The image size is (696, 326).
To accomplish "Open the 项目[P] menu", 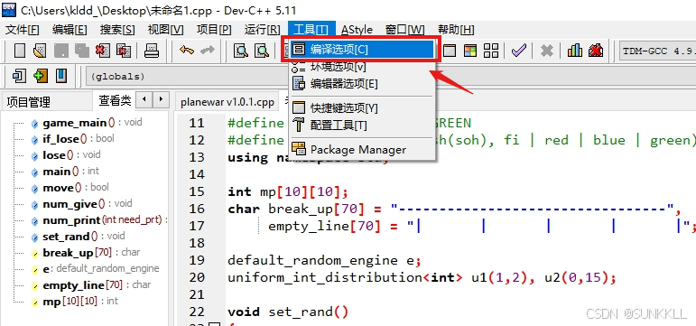I will tap(214, 30).
